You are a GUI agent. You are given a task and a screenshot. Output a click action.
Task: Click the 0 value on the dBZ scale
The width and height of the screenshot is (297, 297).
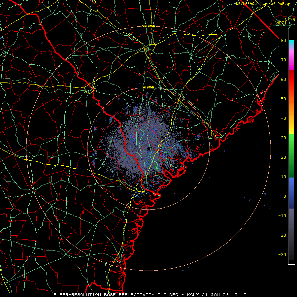(x=285, y=196)
